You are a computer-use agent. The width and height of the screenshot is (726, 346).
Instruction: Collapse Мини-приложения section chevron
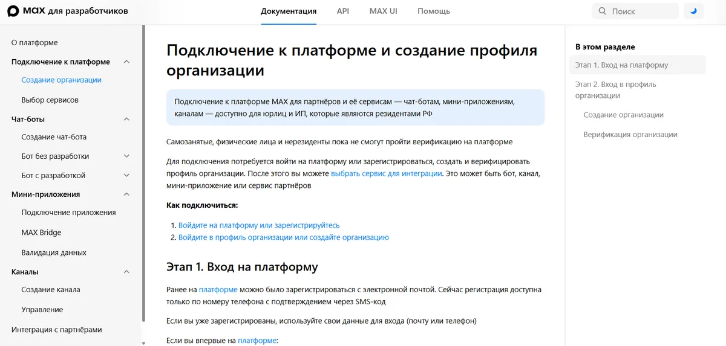pyautogui.click(x=126, y=194)
